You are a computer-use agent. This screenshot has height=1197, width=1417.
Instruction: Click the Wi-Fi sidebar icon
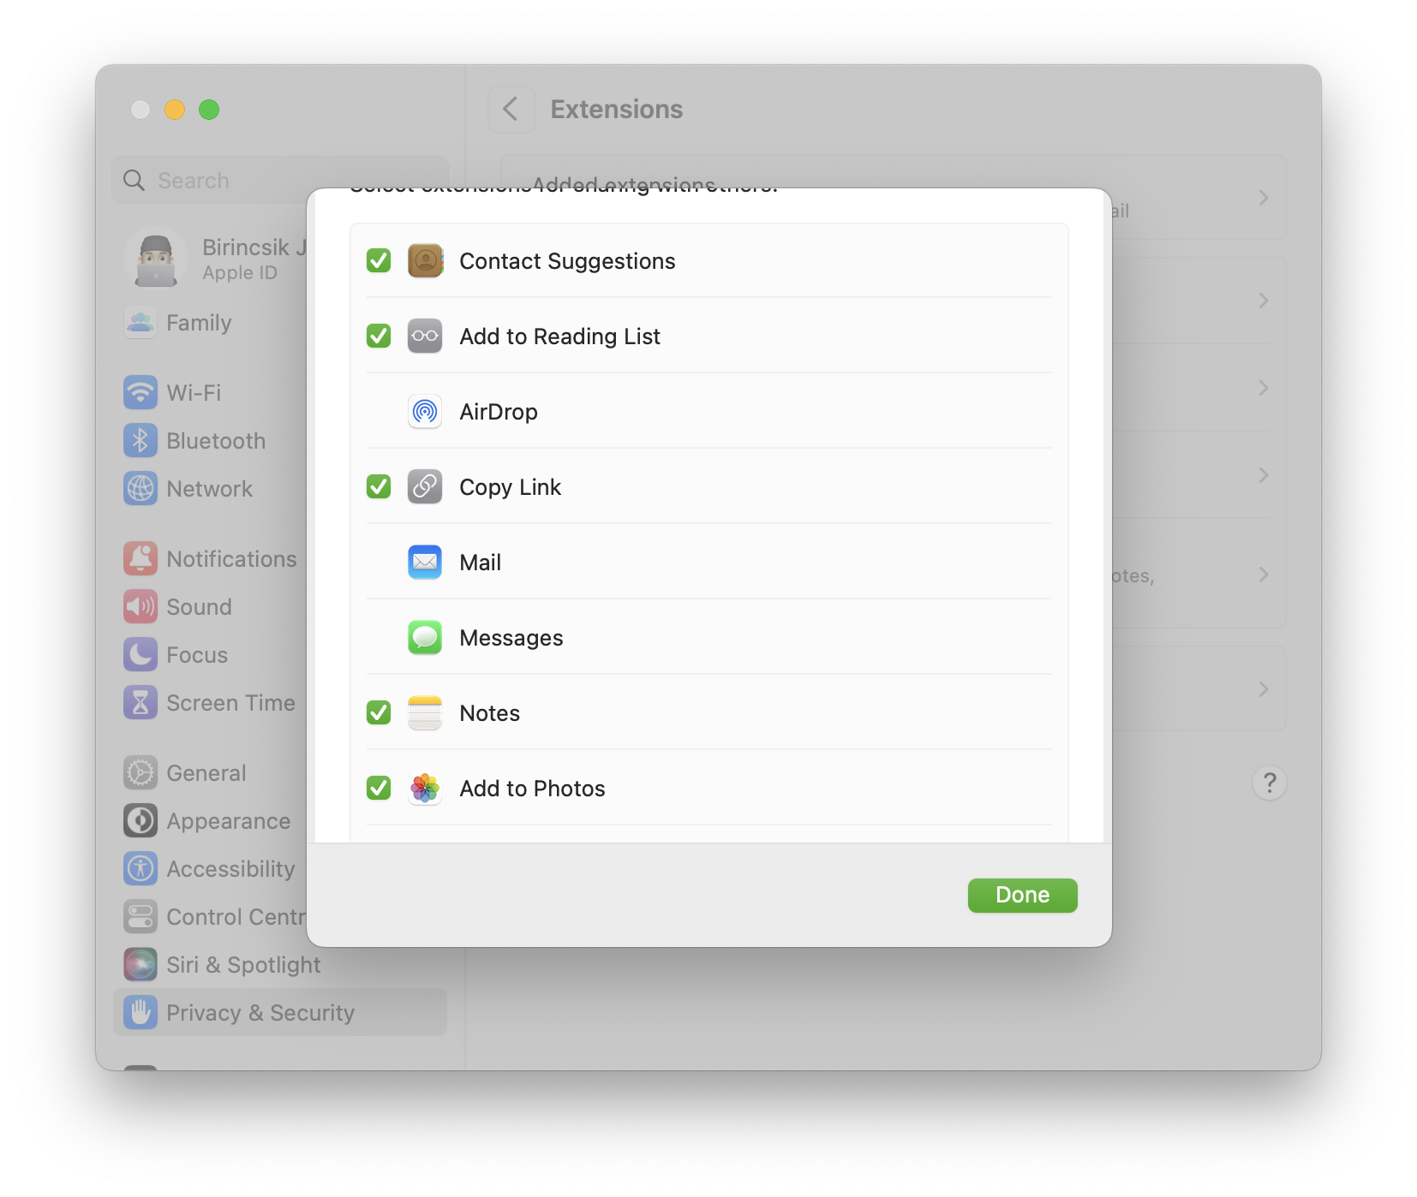pos(141,393)
